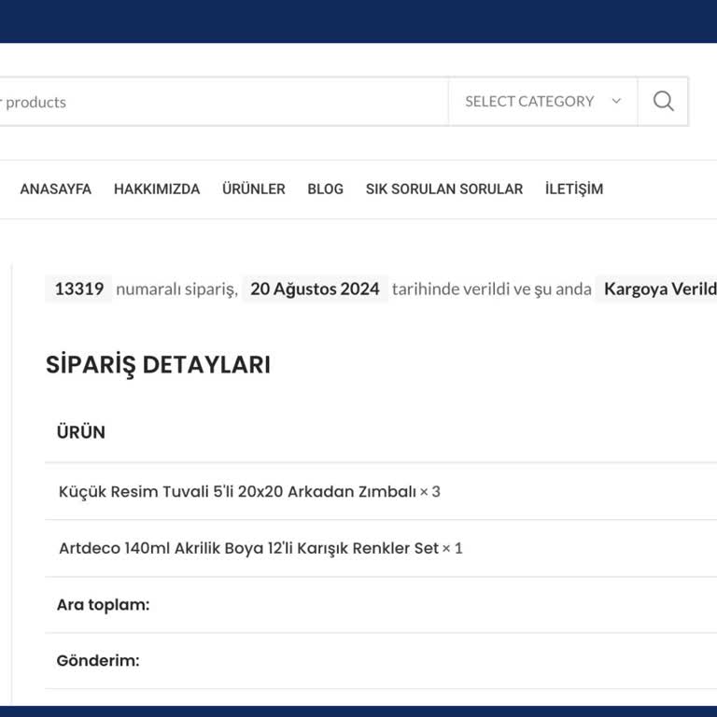Click the × 3 quantity text

pos(430,492)
